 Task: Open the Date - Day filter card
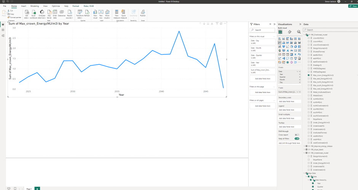(262, 42)
